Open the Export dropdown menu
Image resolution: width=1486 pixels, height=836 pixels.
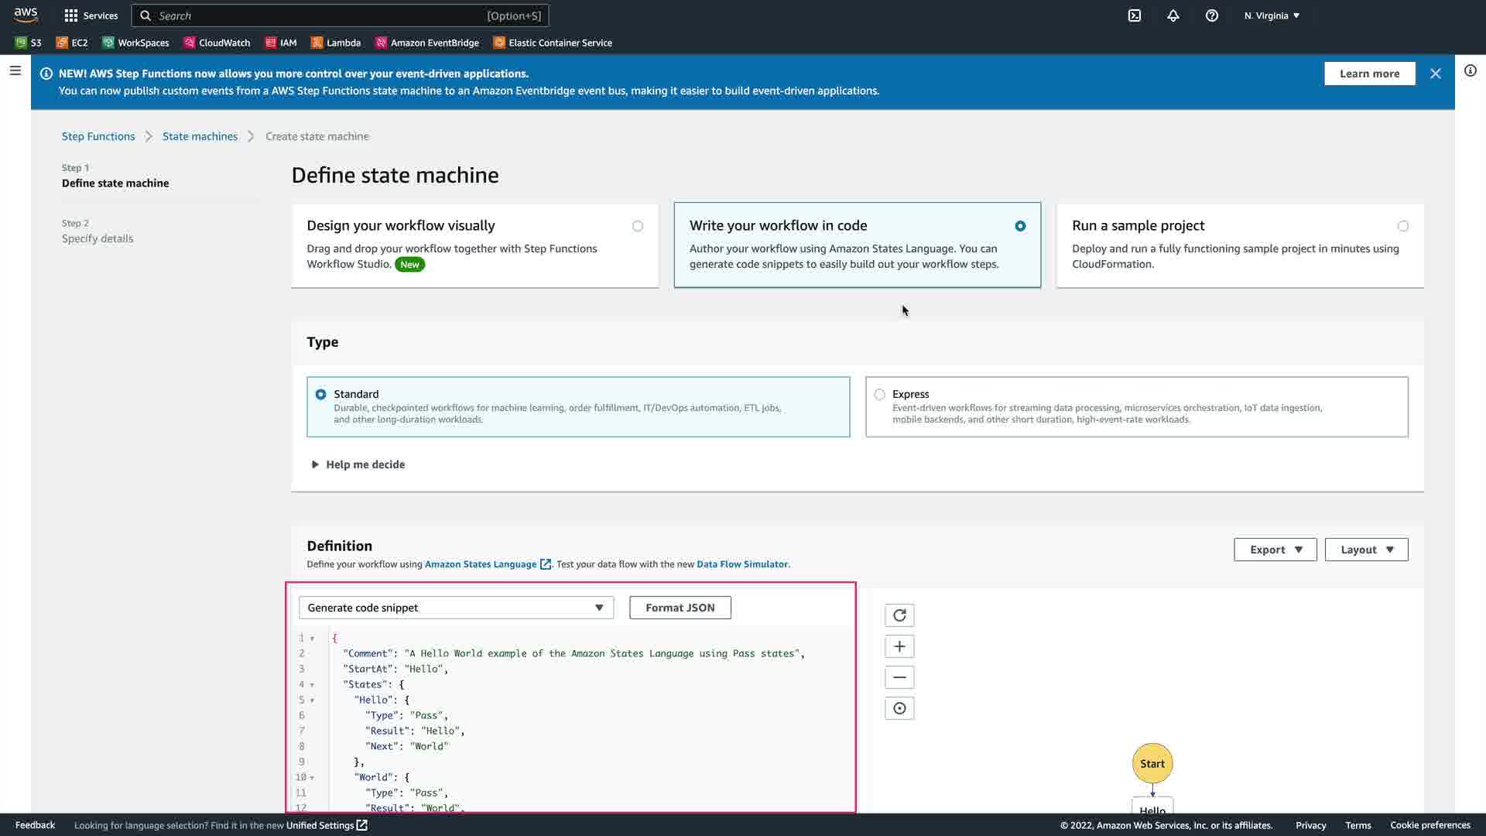tap(1275, 550)
